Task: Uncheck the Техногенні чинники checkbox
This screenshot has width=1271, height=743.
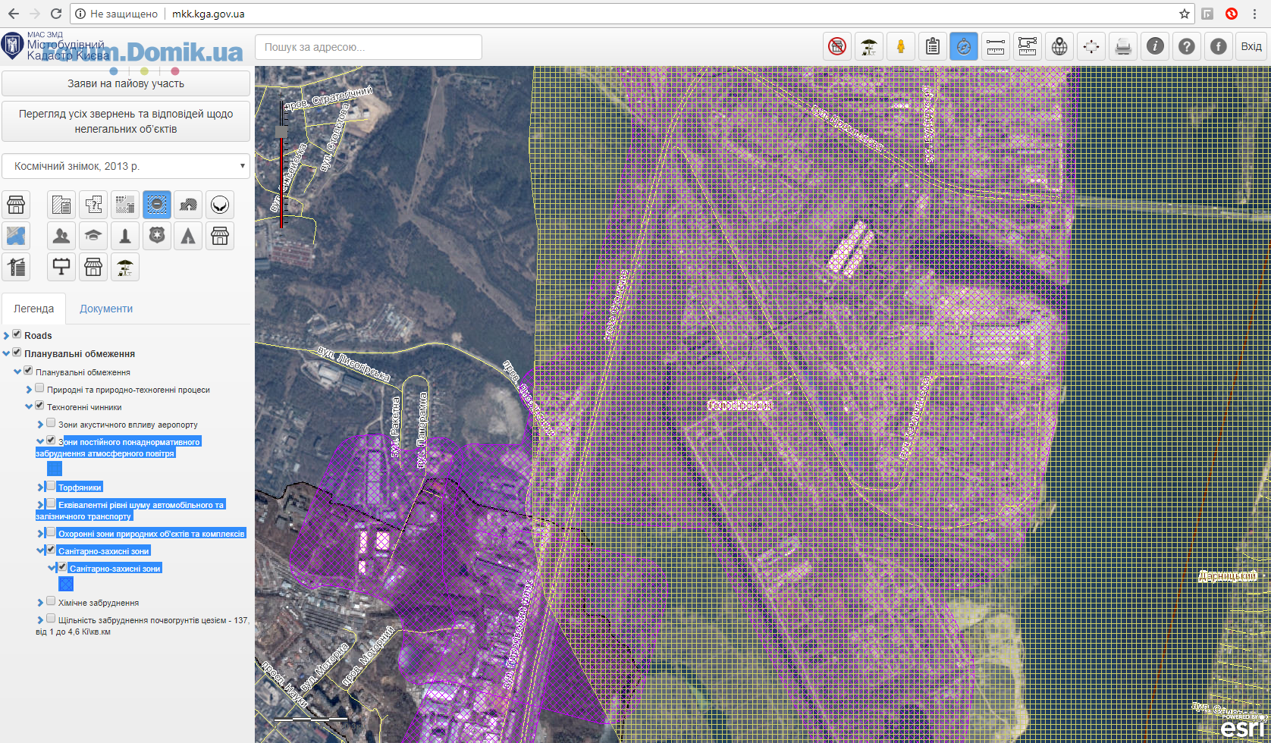Action: click(39, 406)
